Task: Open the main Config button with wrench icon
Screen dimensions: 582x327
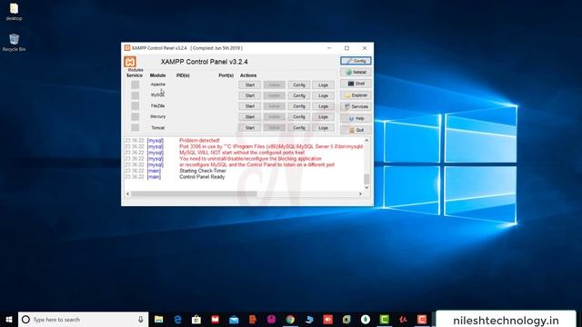Action: click(x=356, y=61)
